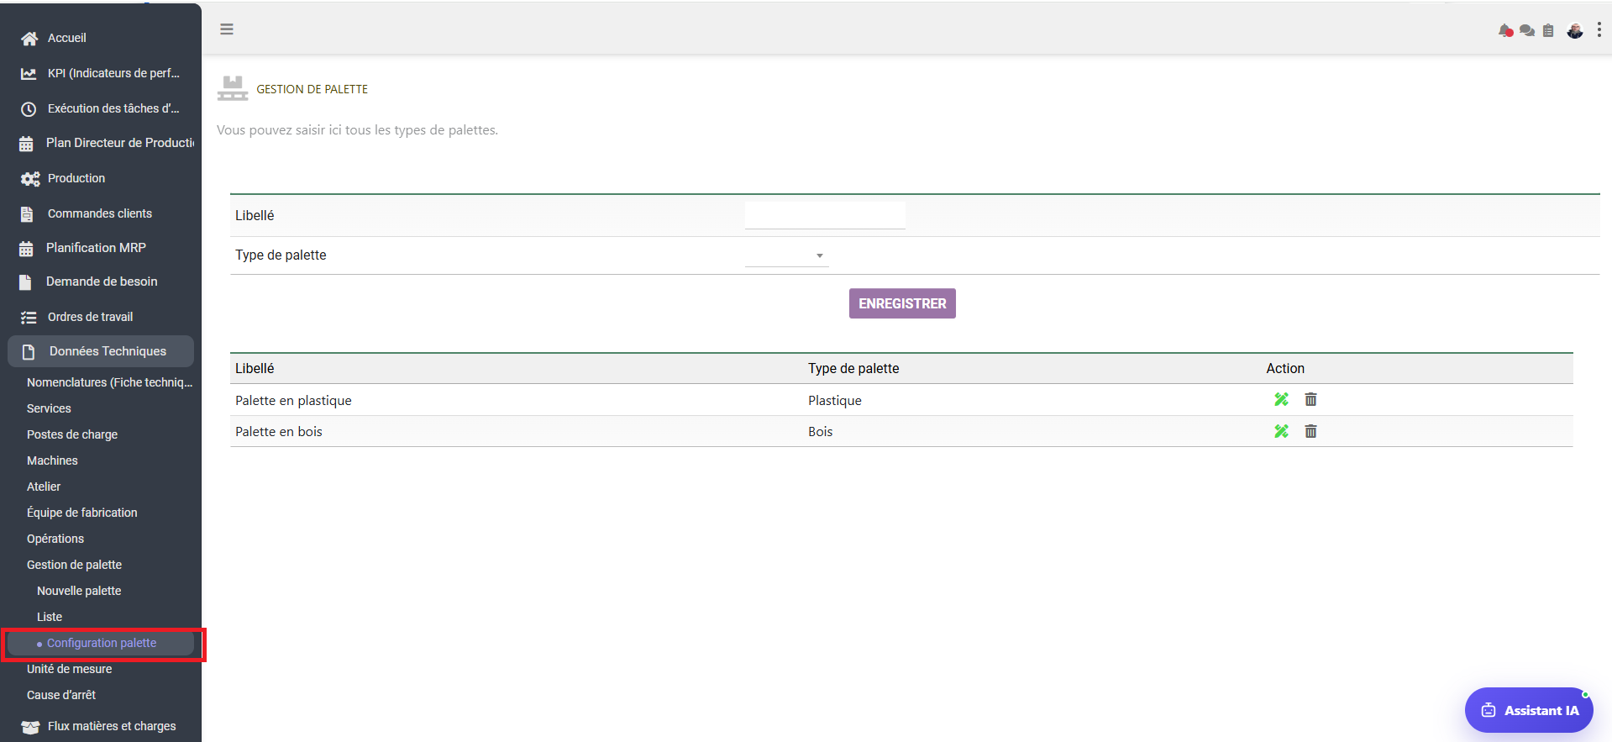Open the user avatar profile
This screenshot has height=742, width=1612.
1575,31
